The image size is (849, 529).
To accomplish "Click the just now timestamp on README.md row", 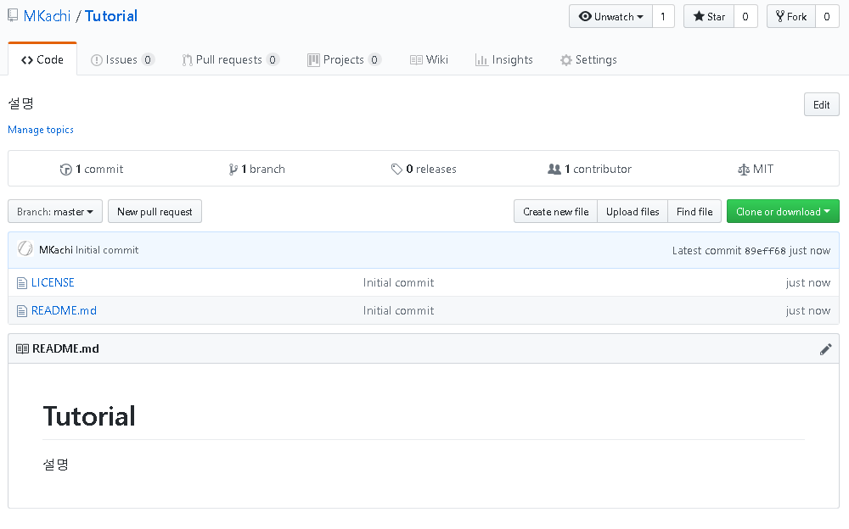I will coord(808,311).
